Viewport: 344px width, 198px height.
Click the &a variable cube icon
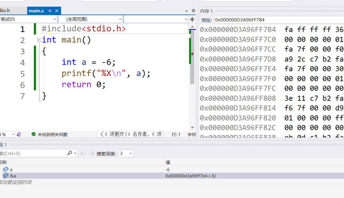(6, 176)
